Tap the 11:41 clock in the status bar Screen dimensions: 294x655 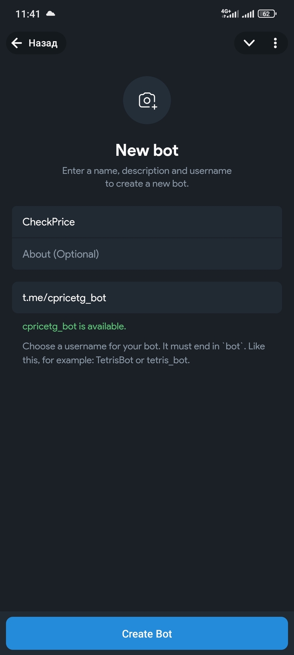28,14
